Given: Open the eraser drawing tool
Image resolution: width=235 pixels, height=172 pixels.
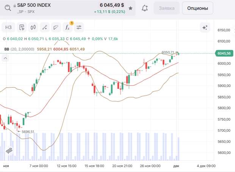Looking at the screenshot, I should click(x=56, y=28).
